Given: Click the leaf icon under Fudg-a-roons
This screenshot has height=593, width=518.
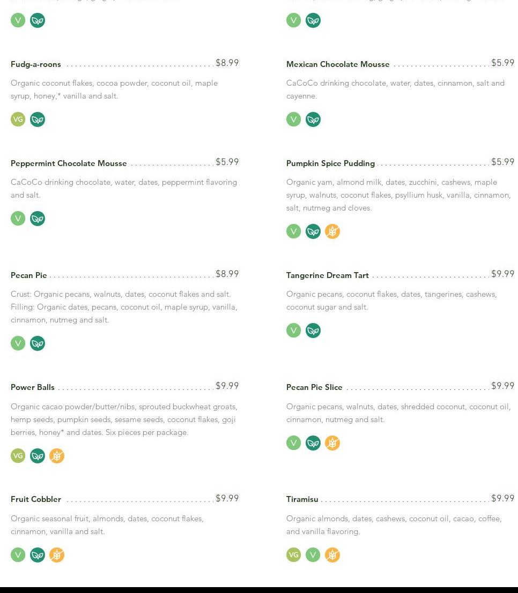Looking at the screenshot, I should 38,119.
